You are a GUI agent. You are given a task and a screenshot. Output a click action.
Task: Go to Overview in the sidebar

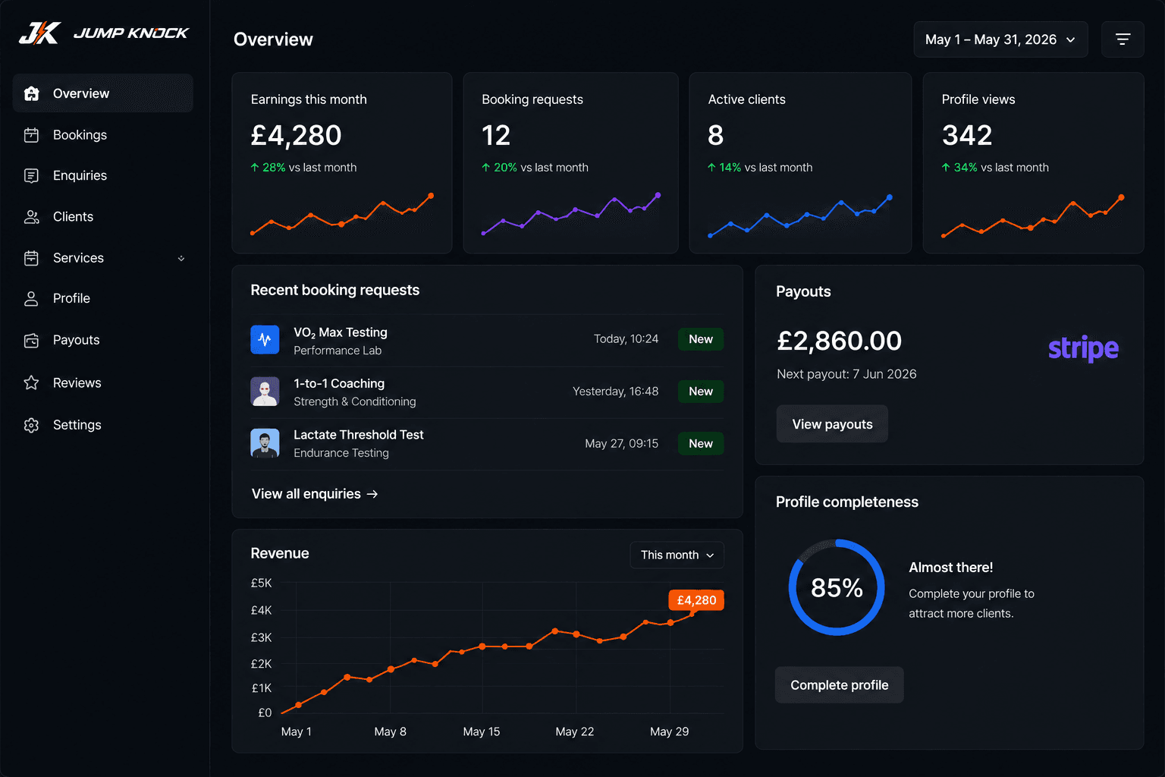[103, 93]
